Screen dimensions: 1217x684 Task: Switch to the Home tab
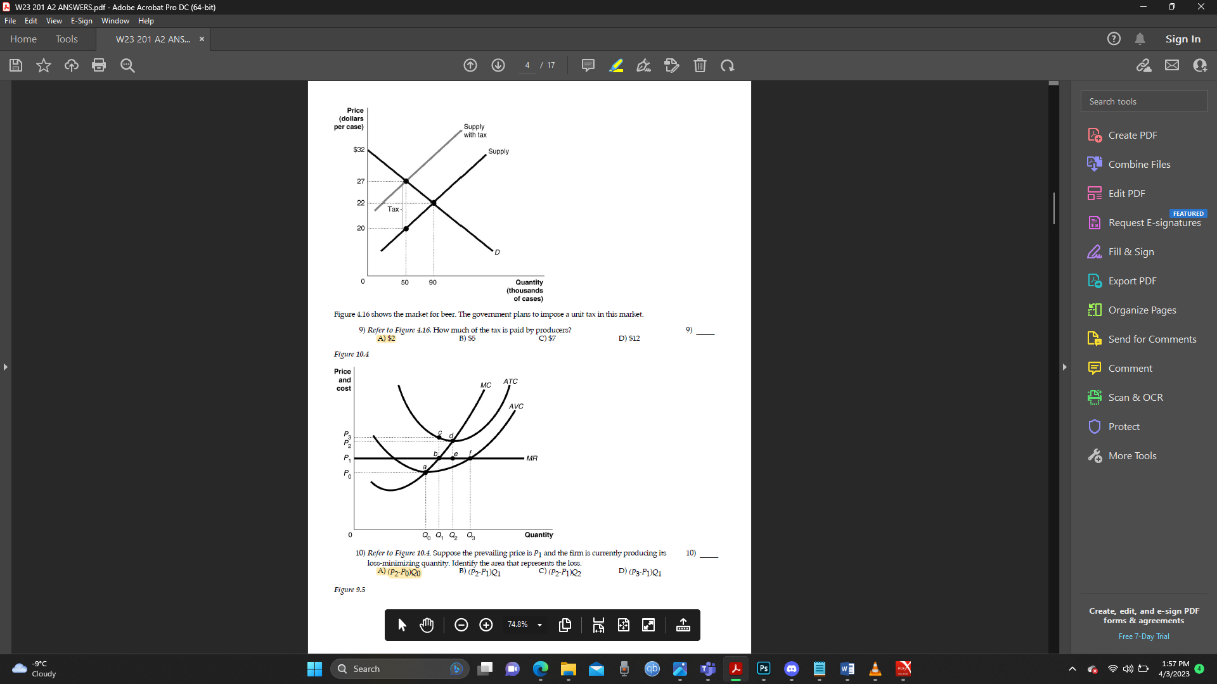(23, 39)
